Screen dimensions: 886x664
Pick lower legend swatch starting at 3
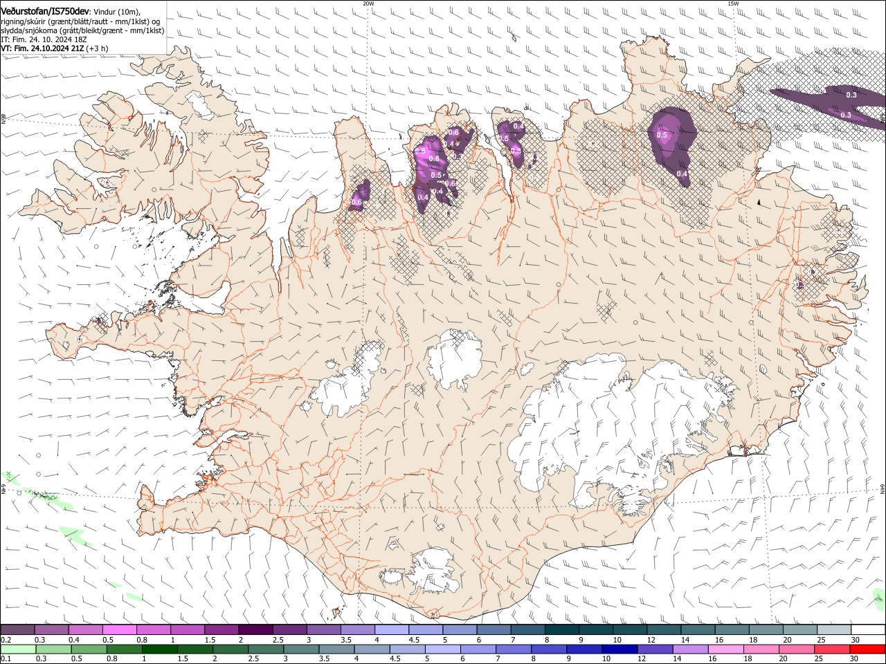(x=301, y=649)
